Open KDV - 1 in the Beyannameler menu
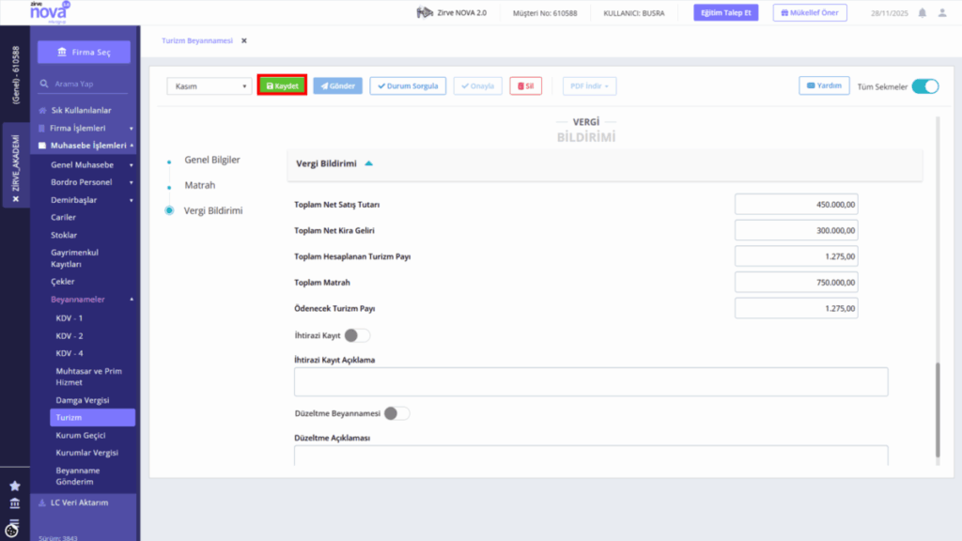The image size is (962, 541). 70,318
